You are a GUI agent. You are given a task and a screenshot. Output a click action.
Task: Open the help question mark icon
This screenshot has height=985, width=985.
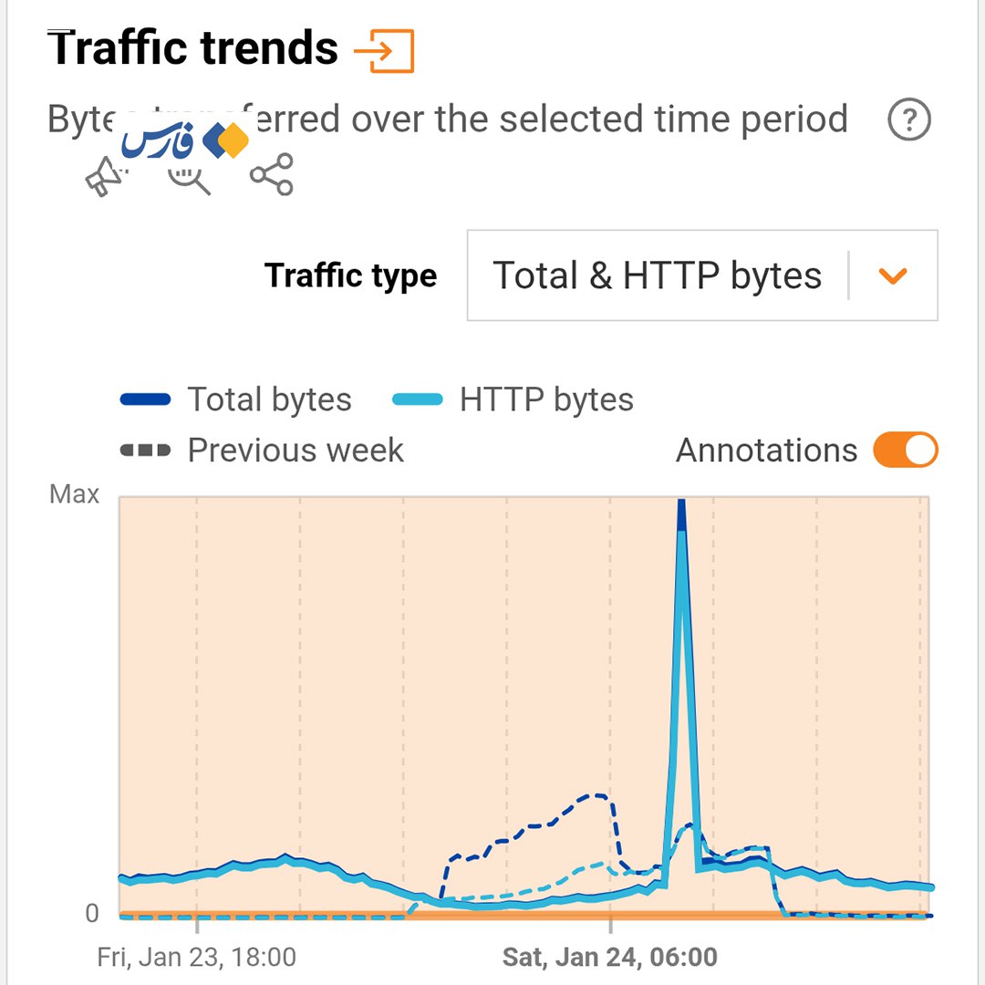(x=908, y=120)
